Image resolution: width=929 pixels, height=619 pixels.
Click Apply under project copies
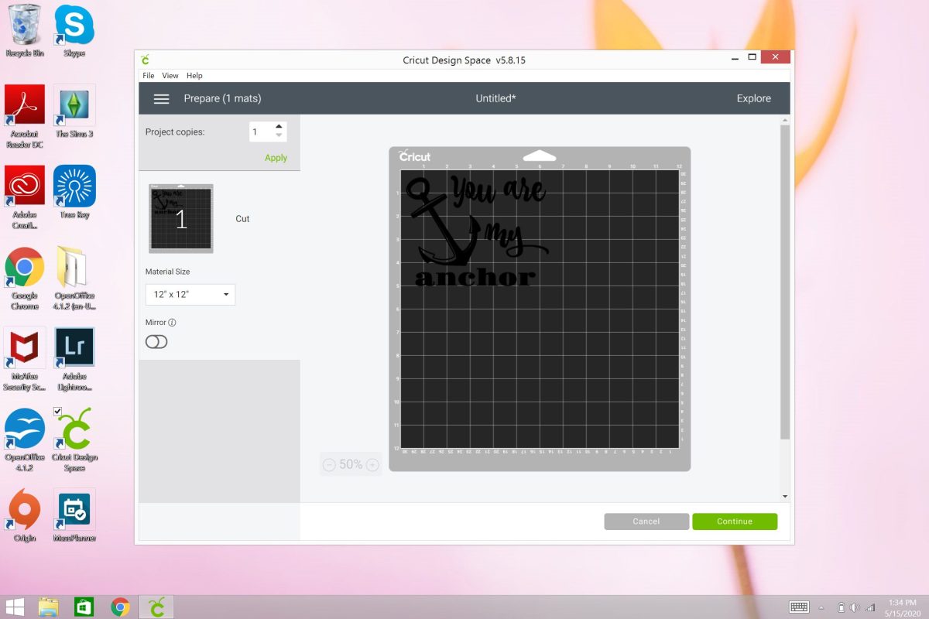point(276,158)
